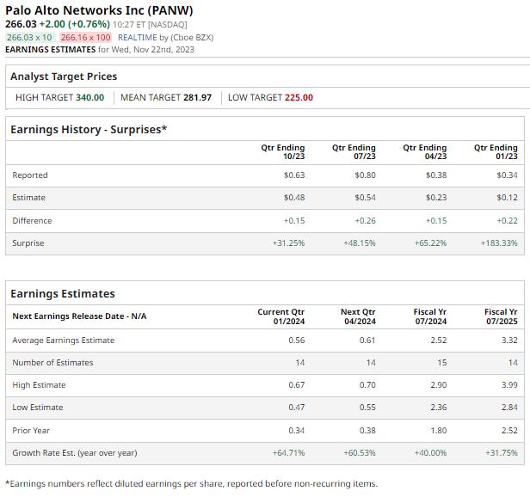Click the surprise value +48.15%
The height and width of the screenshot is (497, 530).
(x=360, y=243)
